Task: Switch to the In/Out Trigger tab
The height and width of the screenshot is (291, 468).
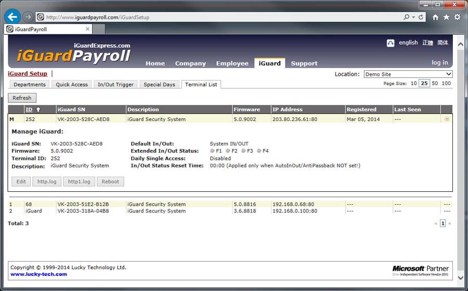Action: tap(115, 84)
